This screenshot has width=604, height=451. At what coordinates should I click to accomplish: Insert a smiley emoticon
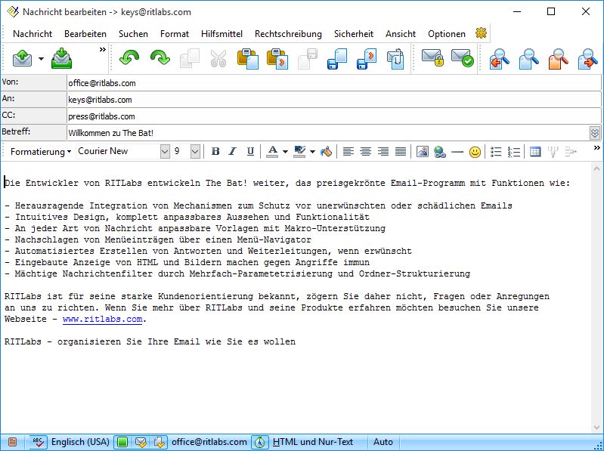coord(475,152)
